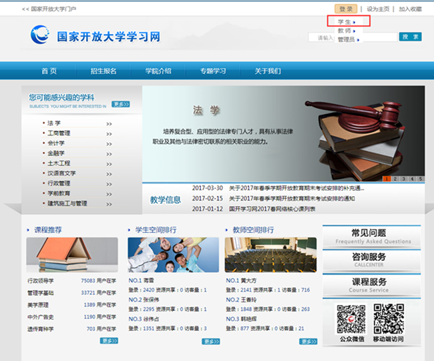This screenshot has width=434, height=361.
Task: Open 国家开放大学门户 back link
Action: click(49, 9)
